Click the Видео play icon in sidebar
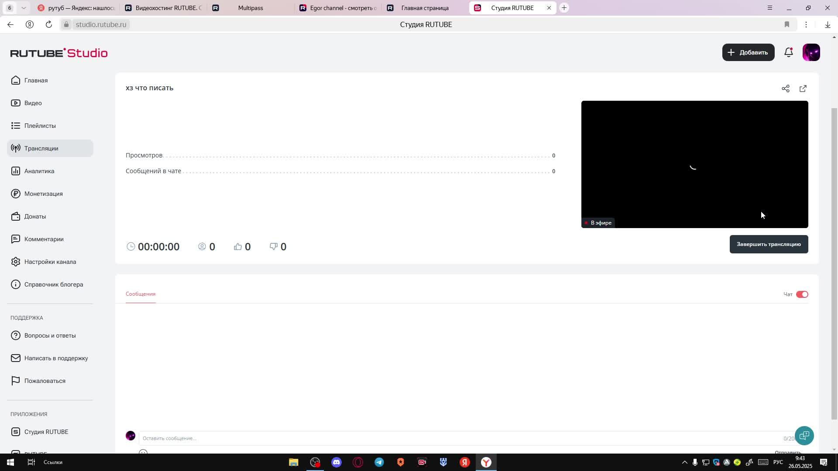Image resolution: width=838 pixels, height=471 pixels. pos(16,103)
